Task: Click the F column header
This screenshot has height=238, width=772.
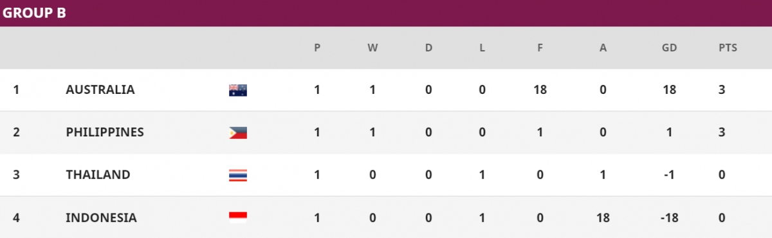Action: [x=540, y=48]
